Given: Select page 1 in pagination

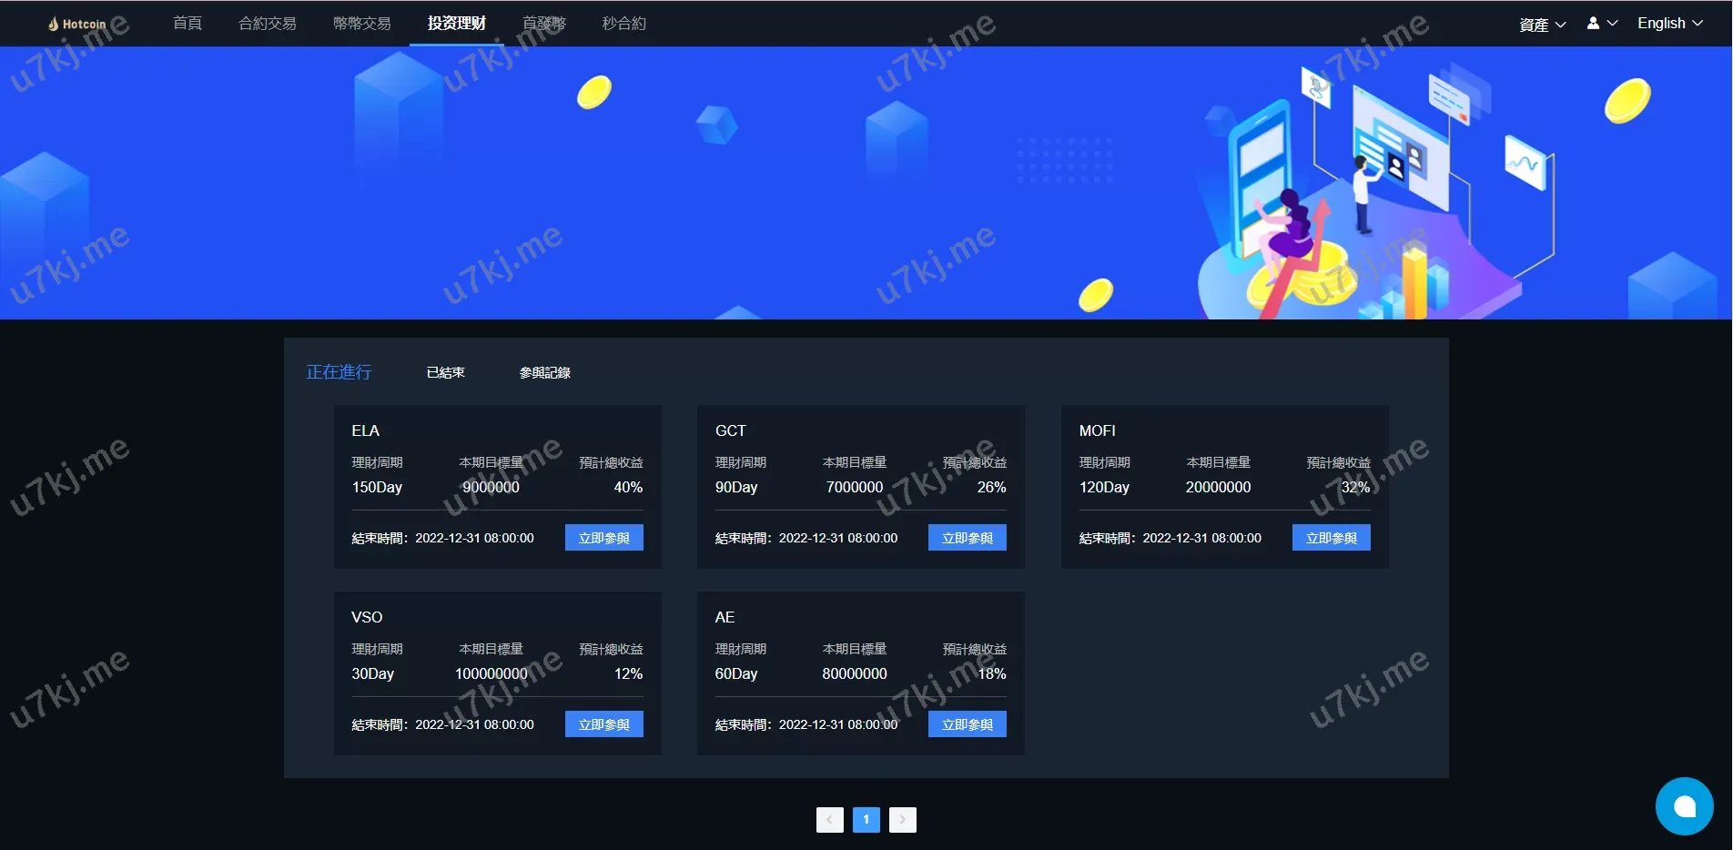Looking at the screenshot, I should (x=866, y=820).
